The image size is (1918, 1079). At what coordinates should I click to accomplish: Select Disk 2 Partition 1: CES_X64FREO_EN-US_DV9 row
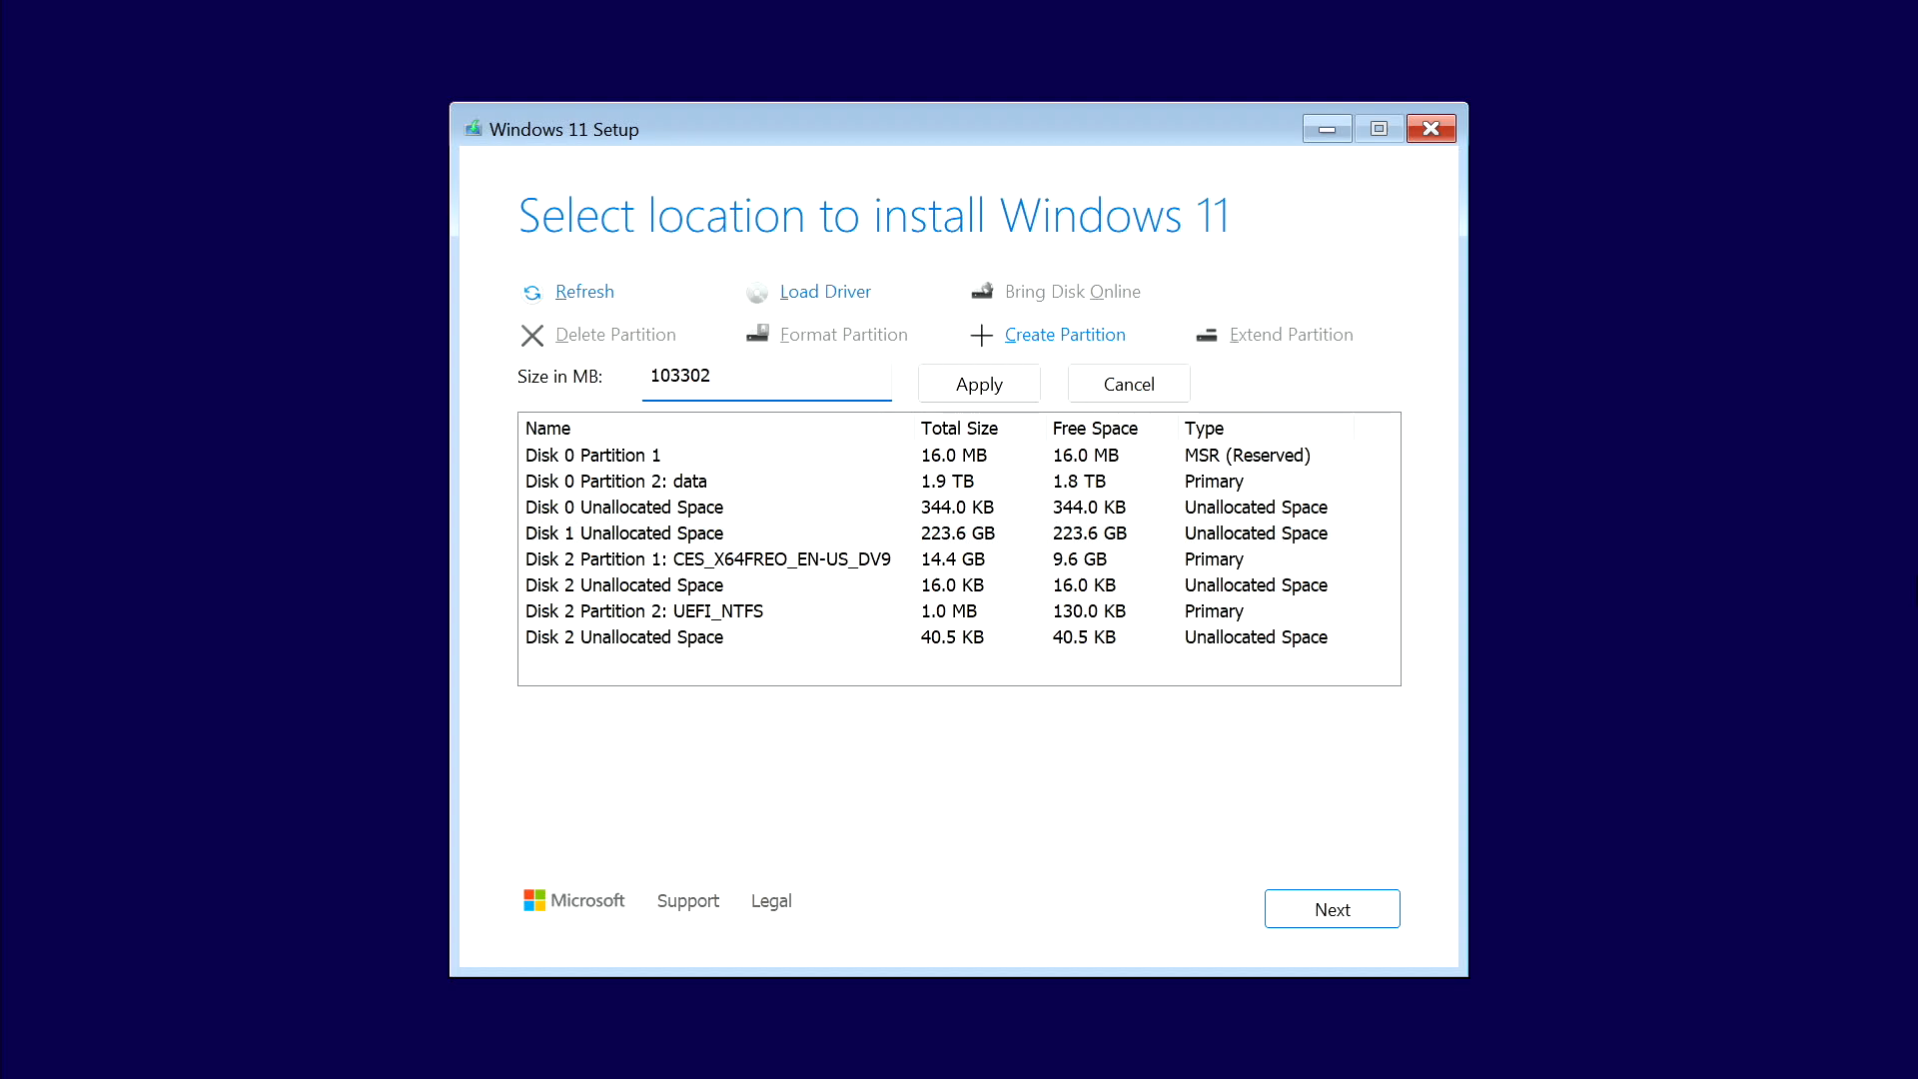tap(959, 559)
